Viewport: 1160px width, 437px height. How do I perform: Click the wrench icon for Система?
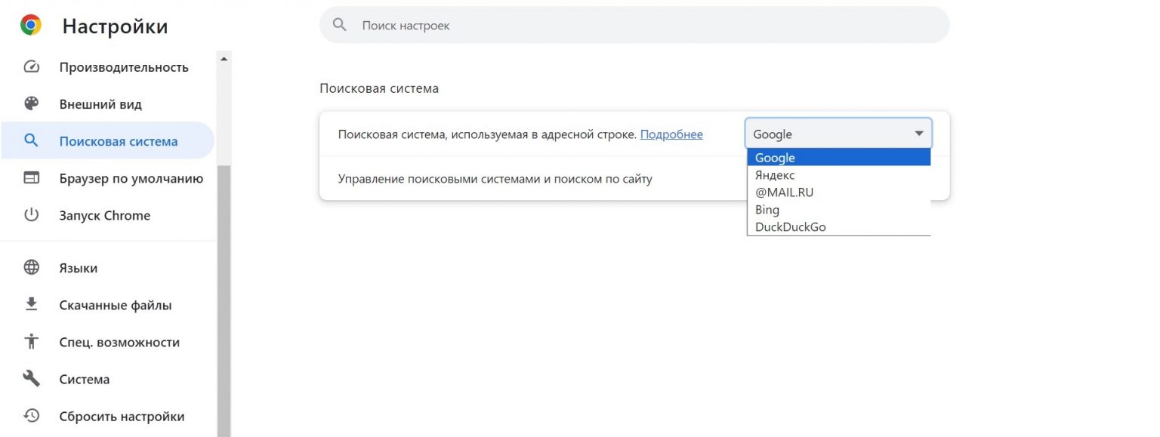coord(31,379)
